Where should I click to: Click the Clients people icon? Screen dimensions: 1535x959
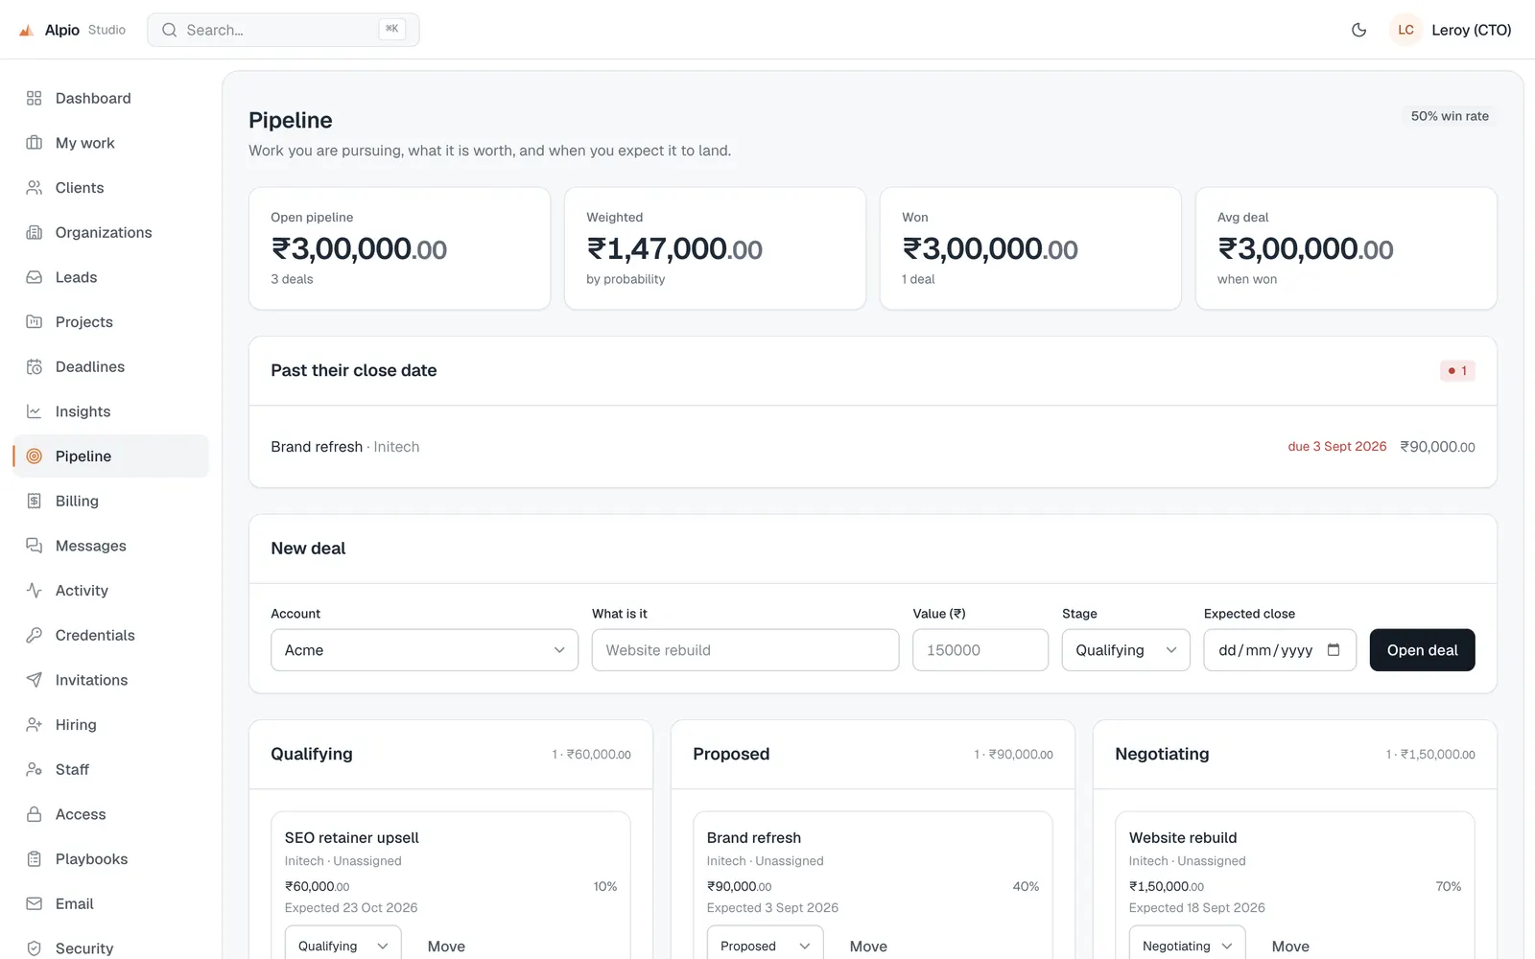[x=35, y=188]
